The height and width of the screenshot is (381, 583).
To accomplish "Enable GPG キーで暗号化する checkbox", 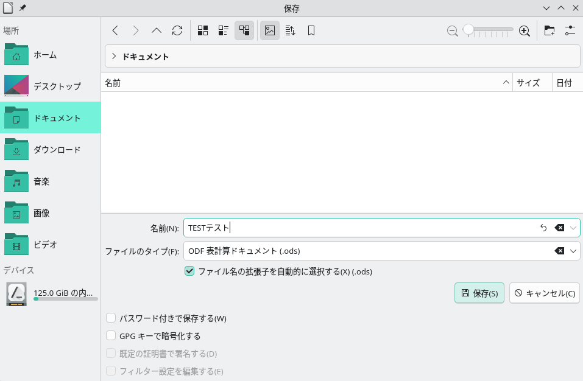I will point(111,336).
